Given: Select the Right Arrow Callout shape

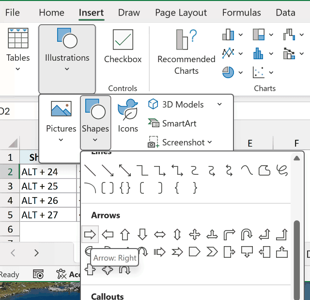Looking at the screenshot, I should tap(229, 252).
